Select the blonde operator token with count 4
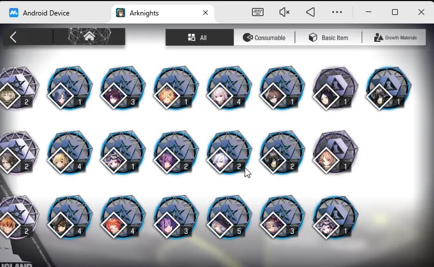The width and height of the screenshot is (434, 267). coord(69,152)
